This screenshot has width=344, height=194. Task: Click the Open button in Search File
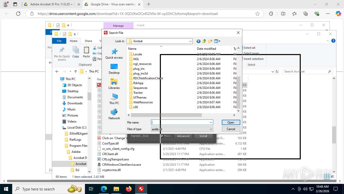coord(231,123)
